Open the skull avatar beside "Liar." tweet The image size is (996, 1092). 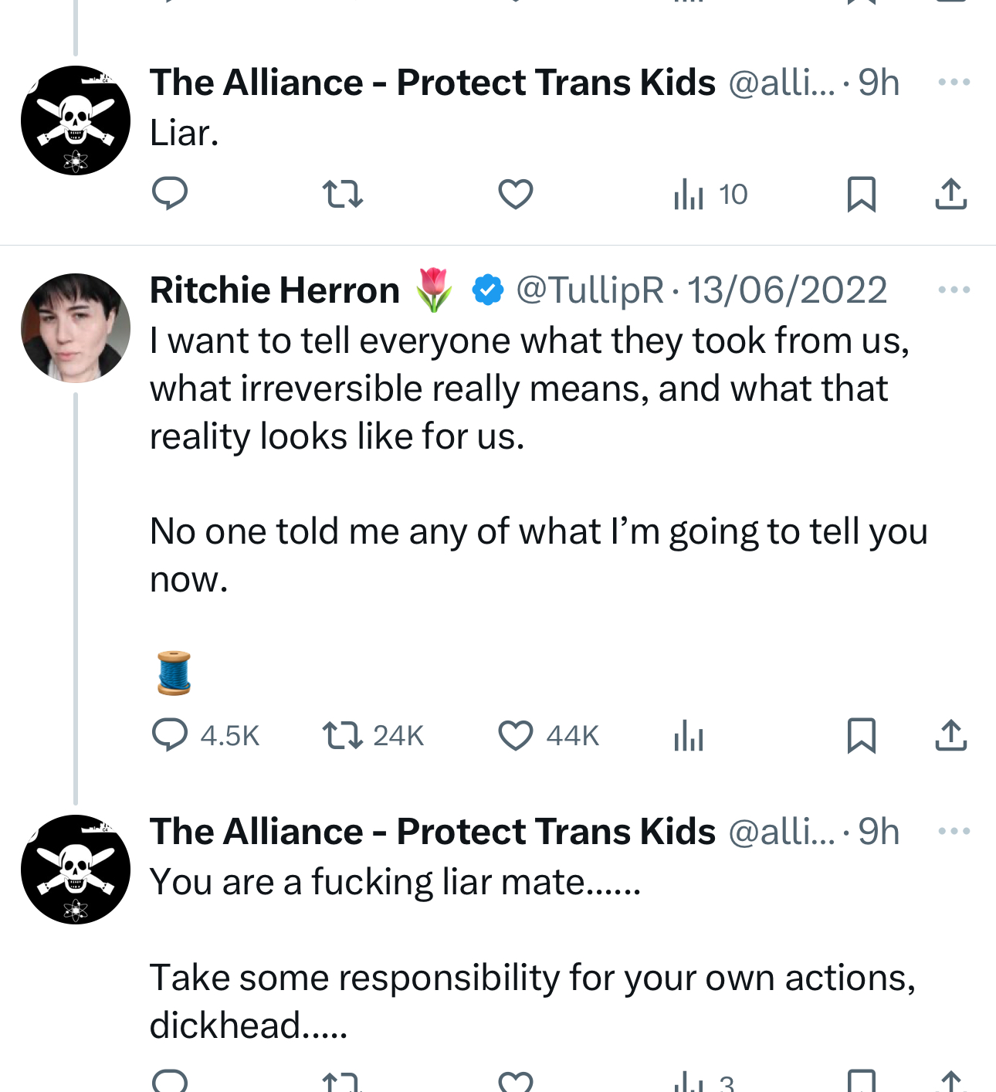coord(76,120)
